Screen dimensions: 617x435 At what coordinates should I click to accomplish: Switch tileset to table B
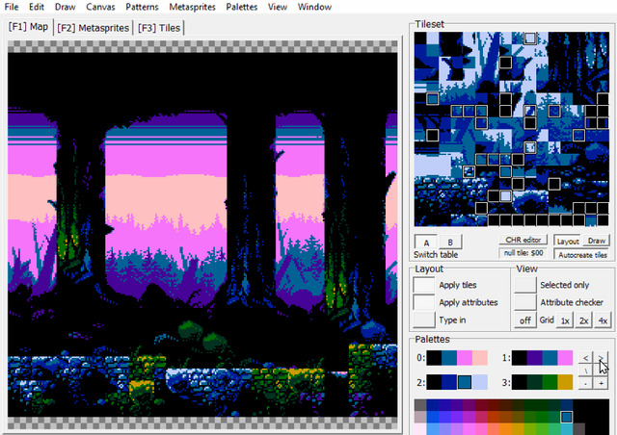click(x=450, y=242)
